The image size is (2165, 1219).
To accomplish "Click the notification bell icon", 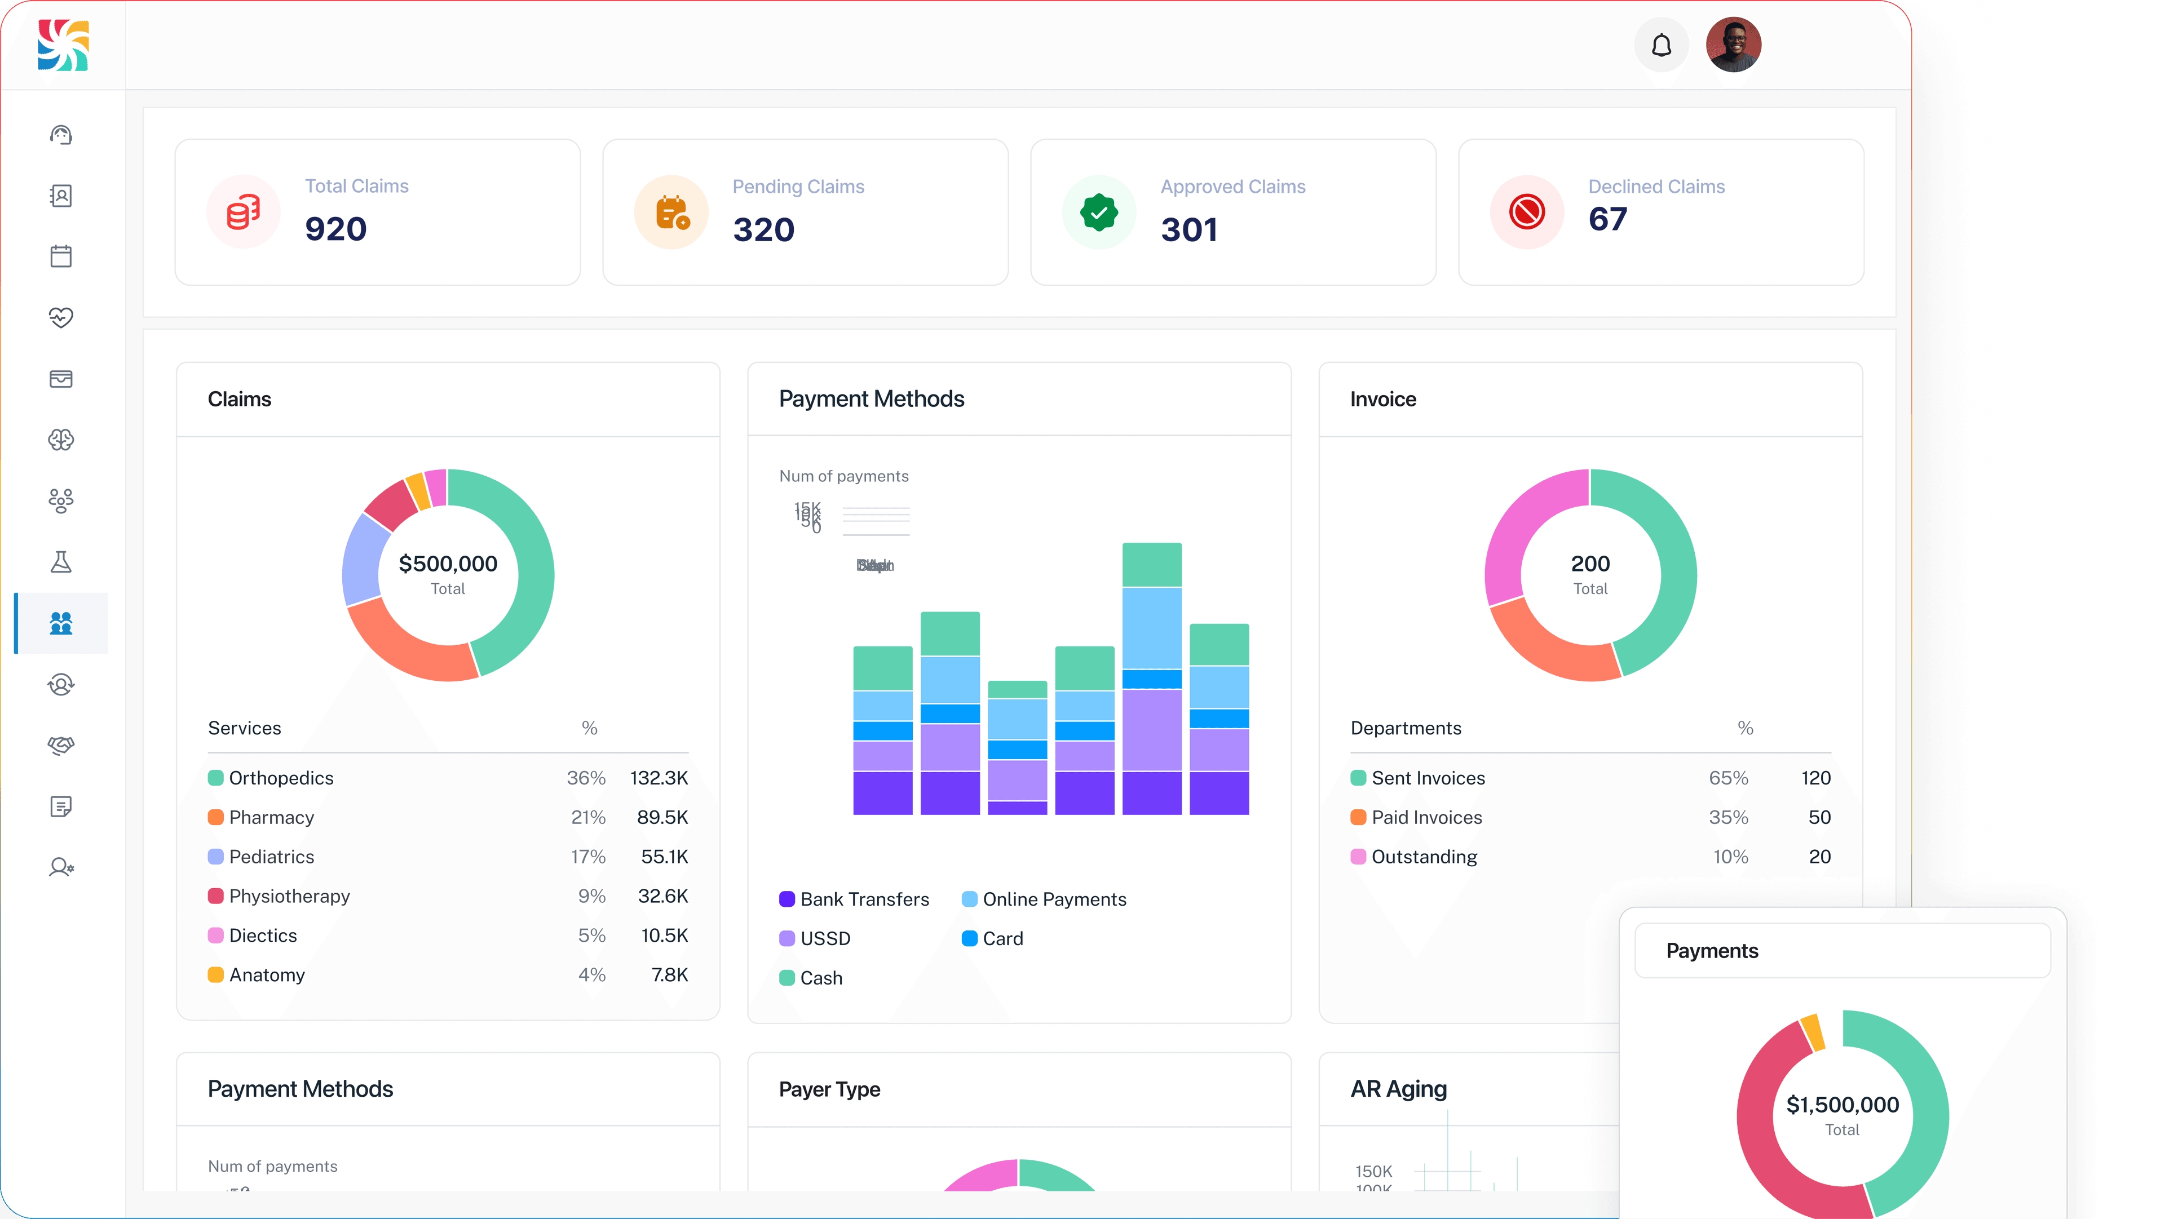I will coord(1661,45).
